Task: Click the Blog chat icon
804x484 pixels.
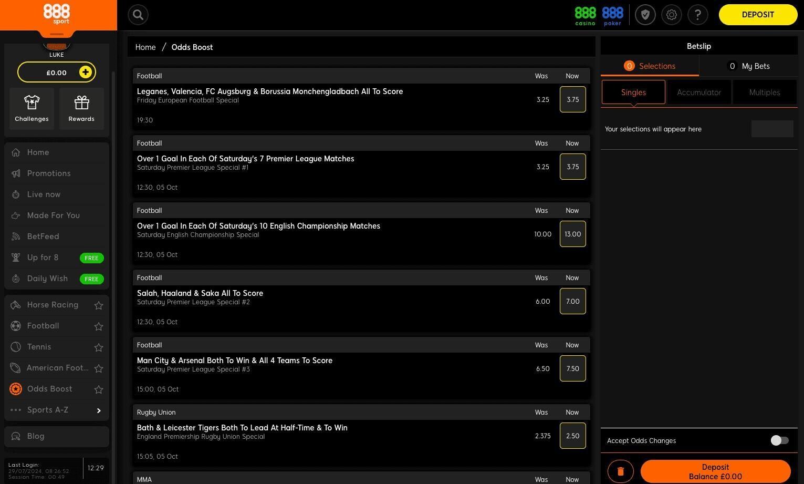Action: tap(16, 436)
